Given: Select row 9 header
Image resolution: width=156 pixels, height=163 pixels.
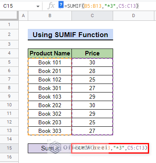Looking at the screenshot, I should [9, 96].
